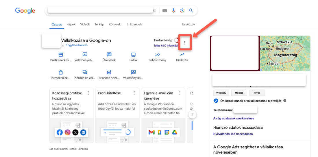The height and width of the screenshot is (157, 318).
Task: Clear the search box with X
Action: pyautogui.click(x=154, y=10)
